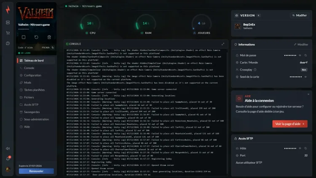This screenshot has height=178, width=316.
Task: Open Tableau de bord in sidebar
Action: point(36,60)
